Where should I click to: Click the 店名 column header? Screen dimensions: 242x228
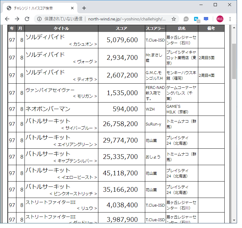click(182, 28)
